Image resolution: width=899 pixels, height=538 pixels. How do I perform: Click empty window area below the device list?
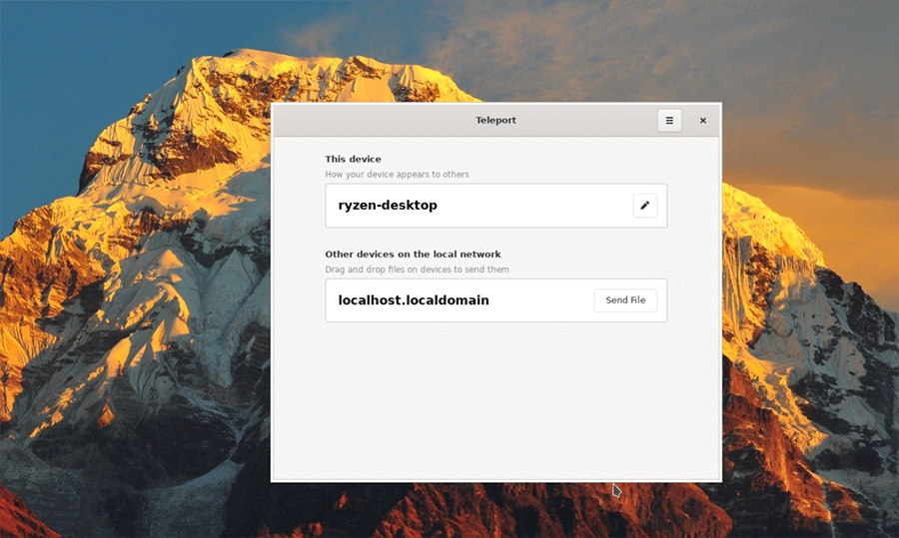495,399
